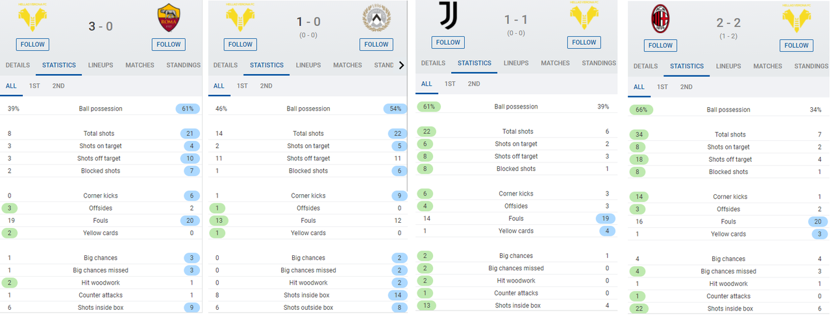Image resolution: width=831 pixels, height=317 pixels.
Task: Open LINEUPS tab in the Juventus match
Action: pyautogui.click(x=516, y=63)
